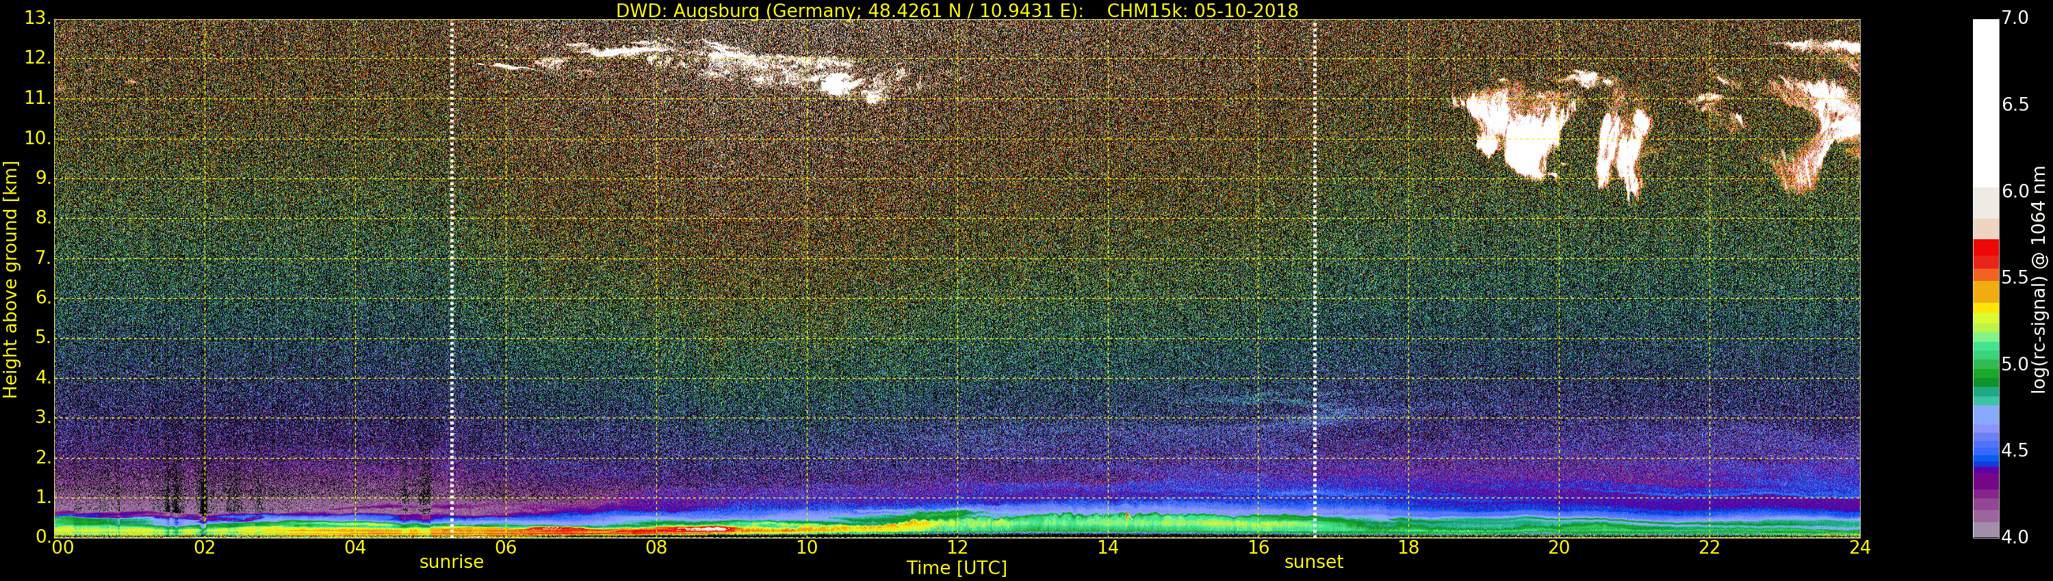Image resolution: width=2053 pixels, height=581 pixels.
Task: Click height axis tick "10."
Action: 37,137
